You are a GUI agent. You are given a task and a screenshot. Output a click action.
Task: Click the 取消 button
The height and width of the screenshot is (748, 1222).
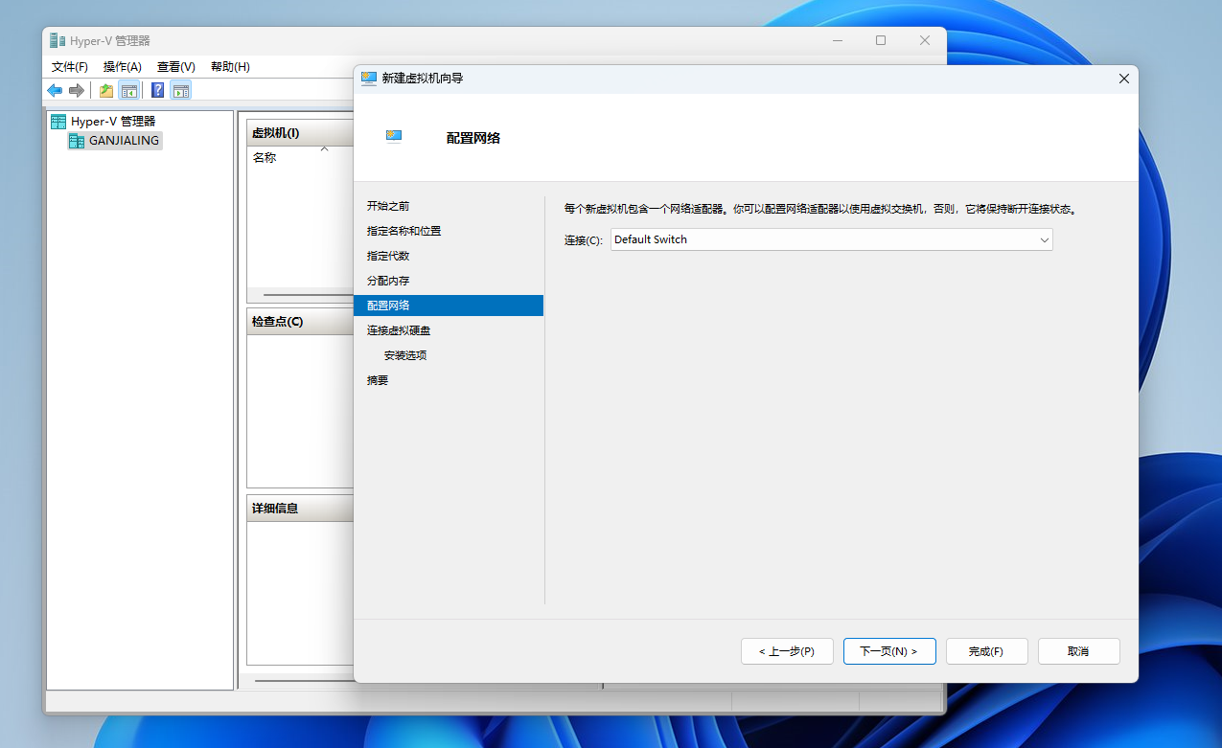1079,651
